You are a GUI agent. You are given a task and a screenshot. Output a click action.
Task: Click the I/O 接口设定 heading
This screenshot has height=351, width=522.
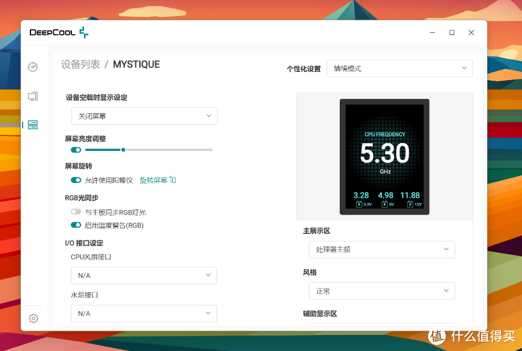point(84,243)
